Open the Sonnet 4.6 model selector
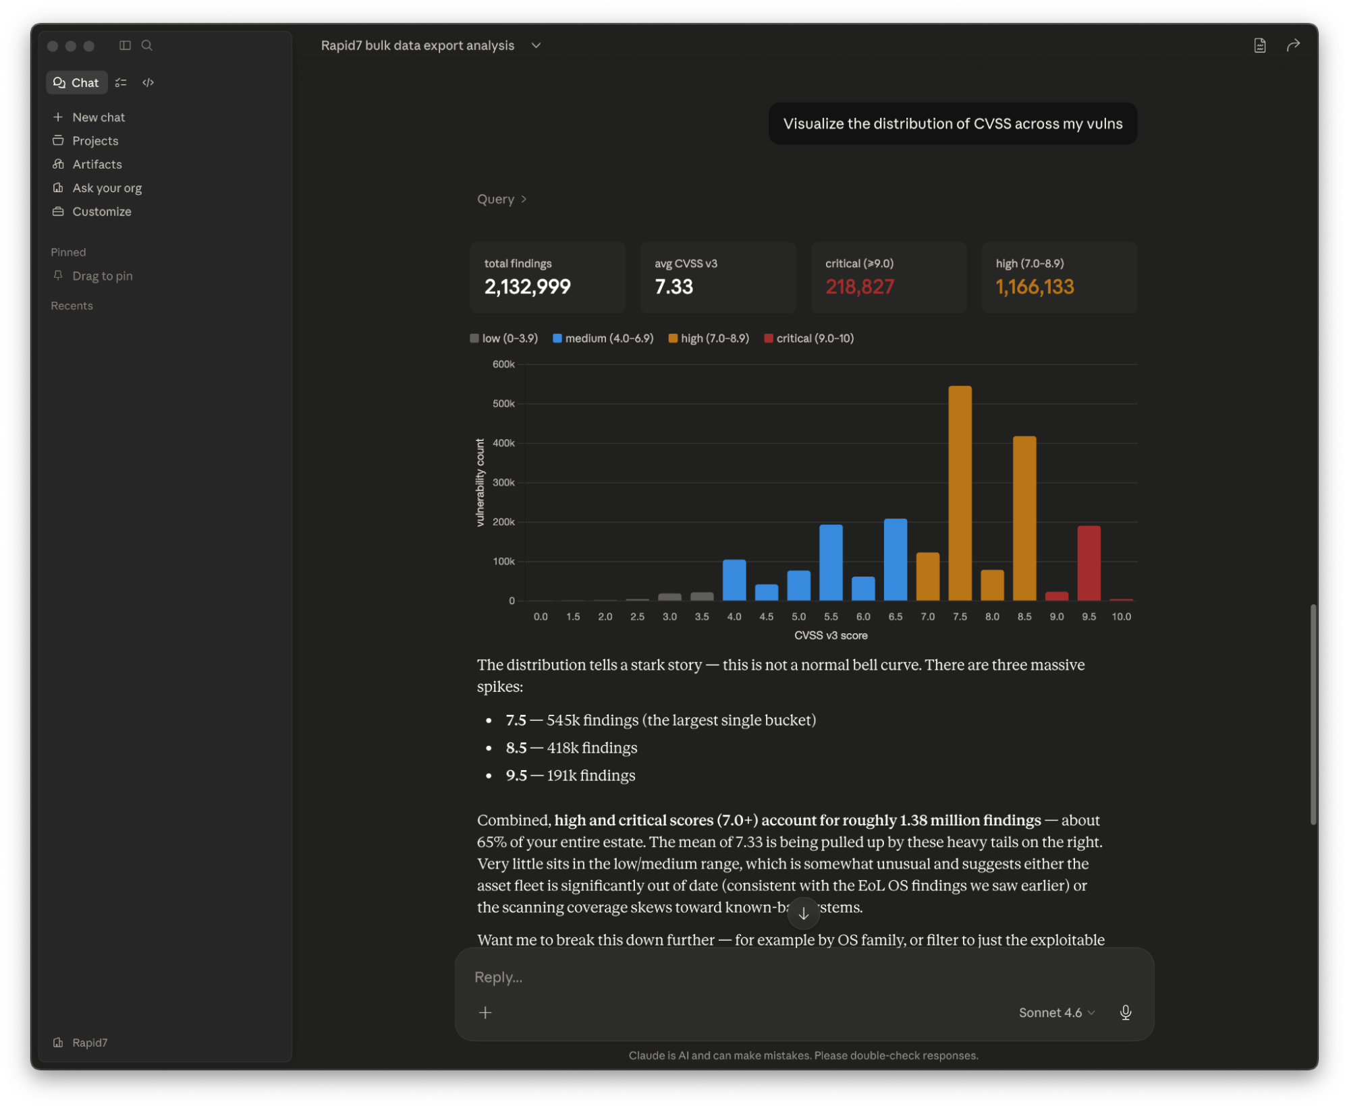This screenshot has height=1108, width=1349. click(x=1056, y=1012)
